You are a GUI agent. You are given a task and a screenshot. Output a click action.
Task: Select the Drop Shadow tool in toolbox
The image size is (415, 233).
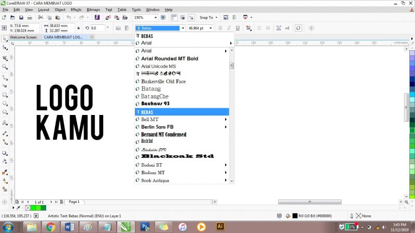5,153
